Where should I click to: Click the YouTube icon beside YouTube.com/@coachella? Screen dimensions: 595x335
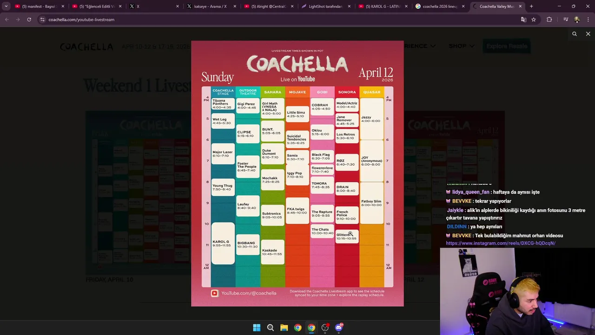[x=214, y=293]
